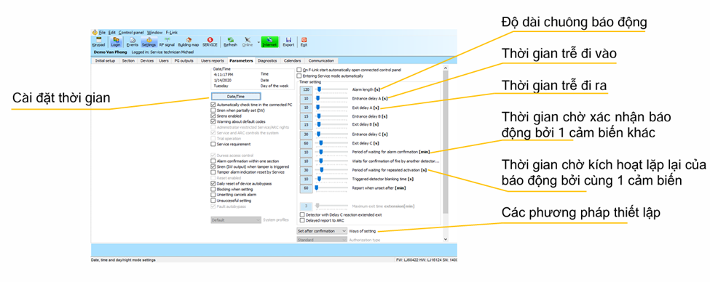Switch to the Section tab
The height and width of the screenshot is (282, 710).
(128, 60)
